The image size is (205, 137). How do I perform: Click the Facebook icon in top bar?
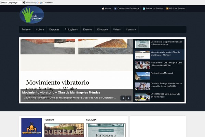coord(115,9)
